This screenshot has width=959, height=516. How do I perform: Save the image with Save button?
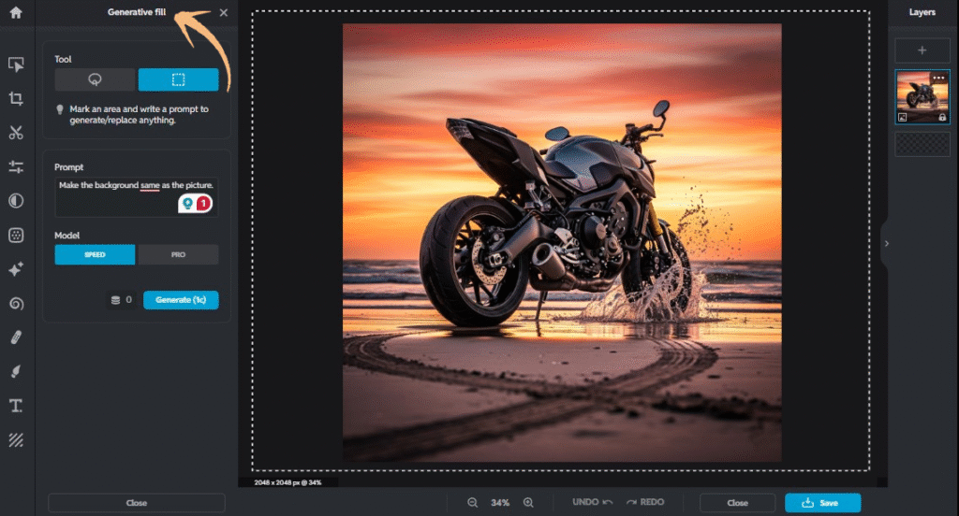[822, 503]
